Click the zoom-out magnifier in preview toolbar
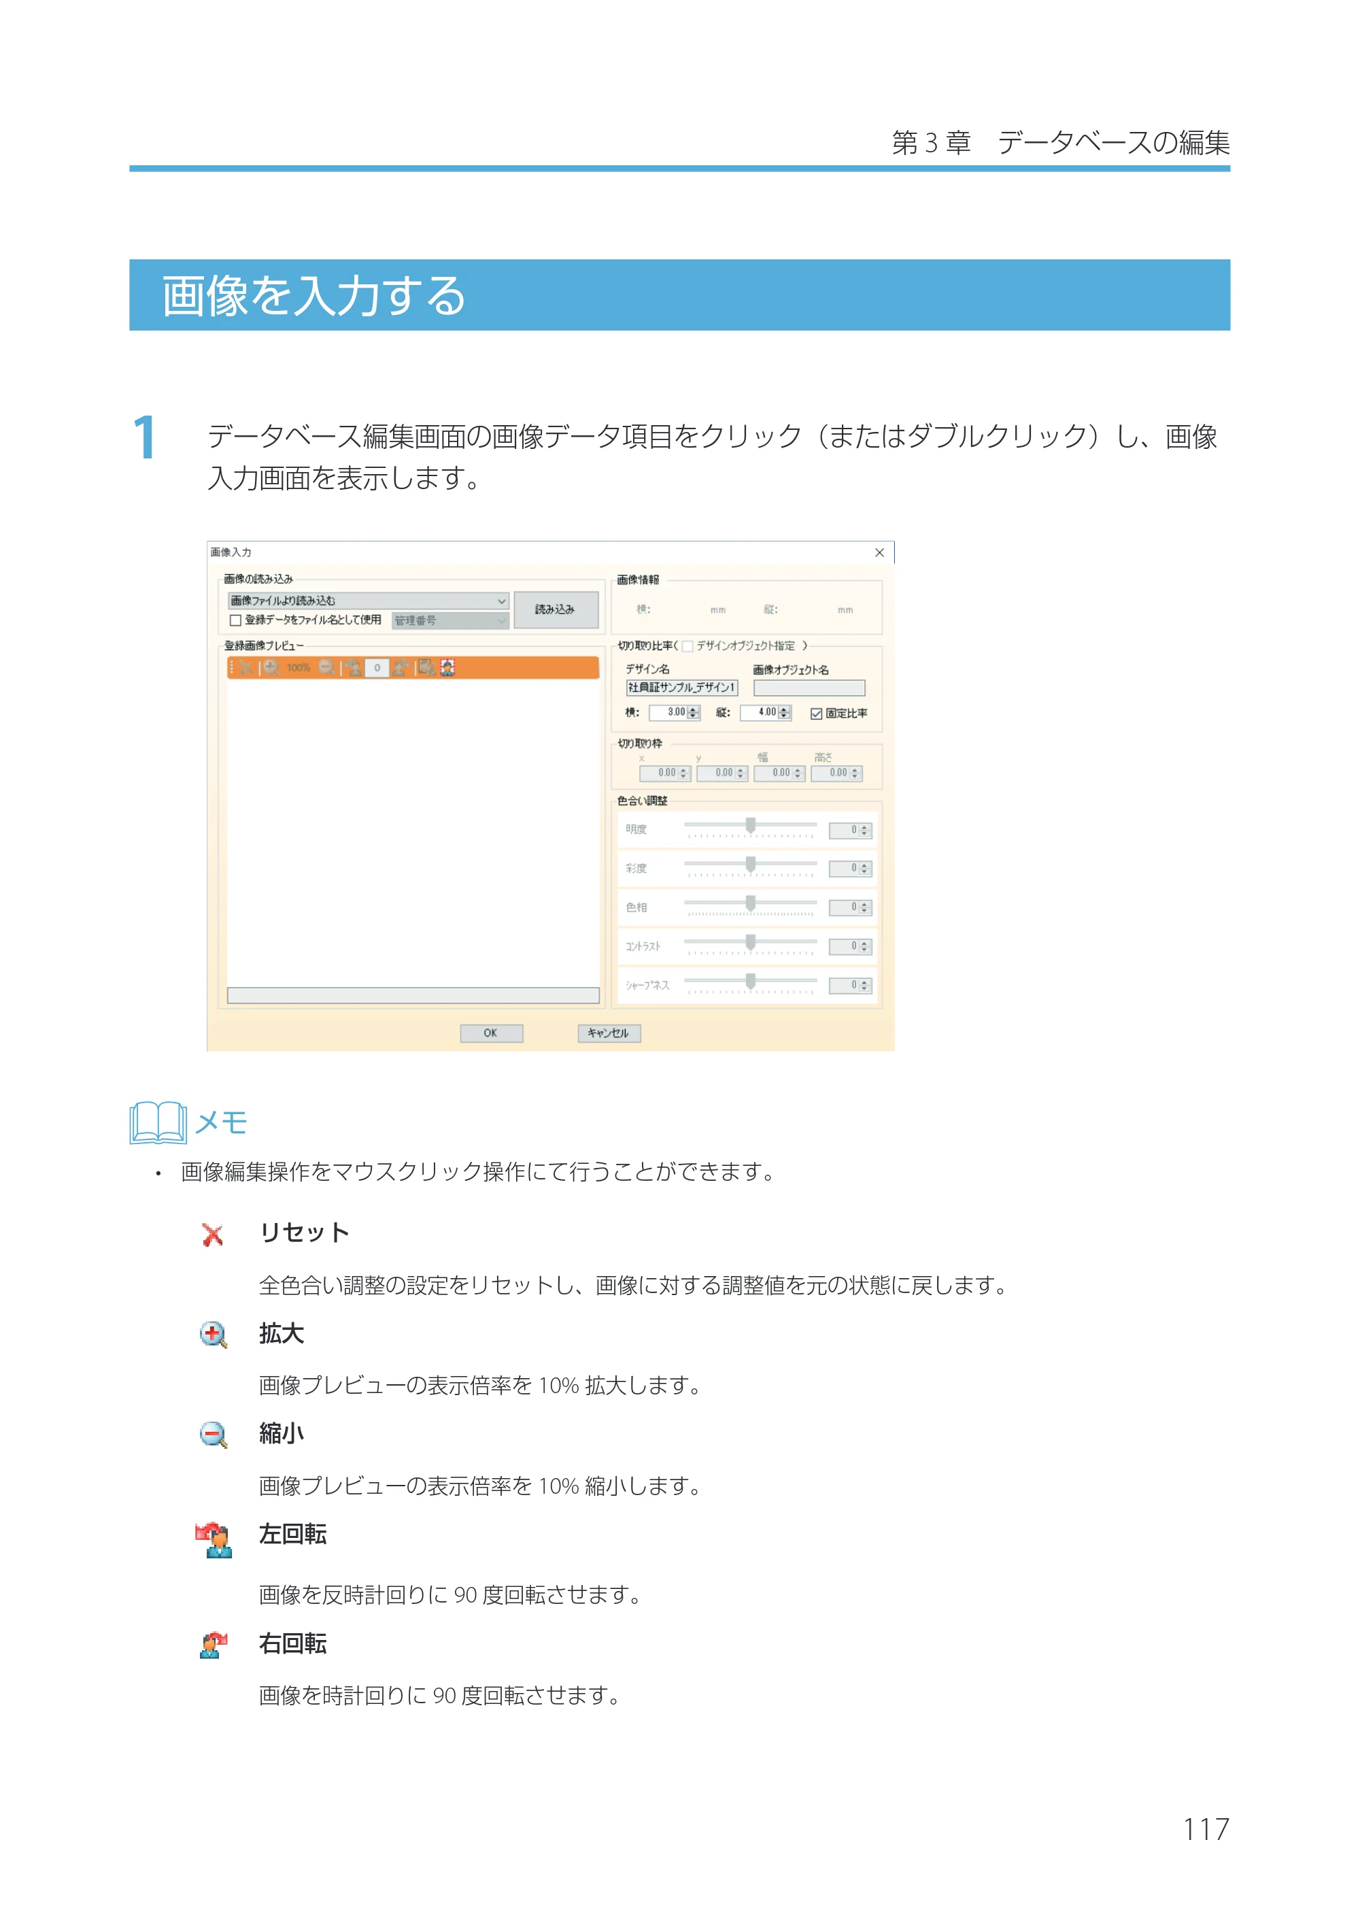 pos(327,667)
